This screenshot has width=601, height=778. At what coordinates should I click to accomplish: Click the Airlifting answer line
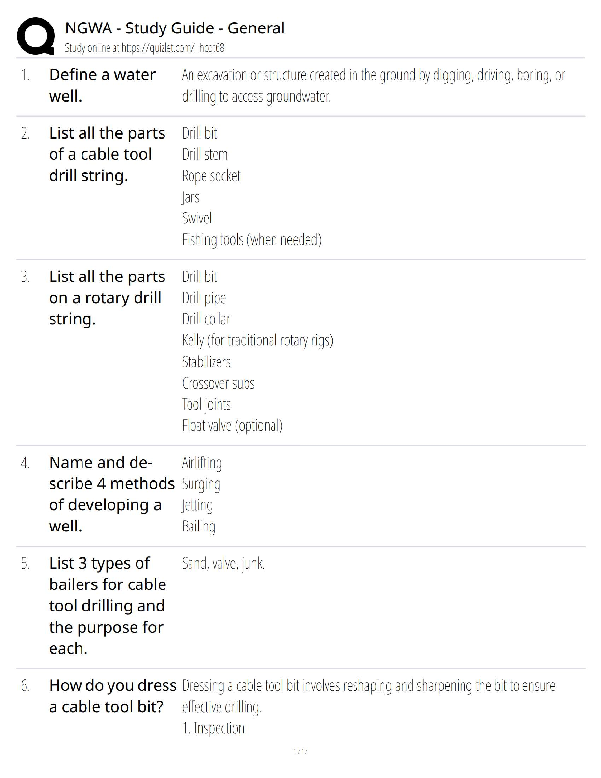click(202, 463)
